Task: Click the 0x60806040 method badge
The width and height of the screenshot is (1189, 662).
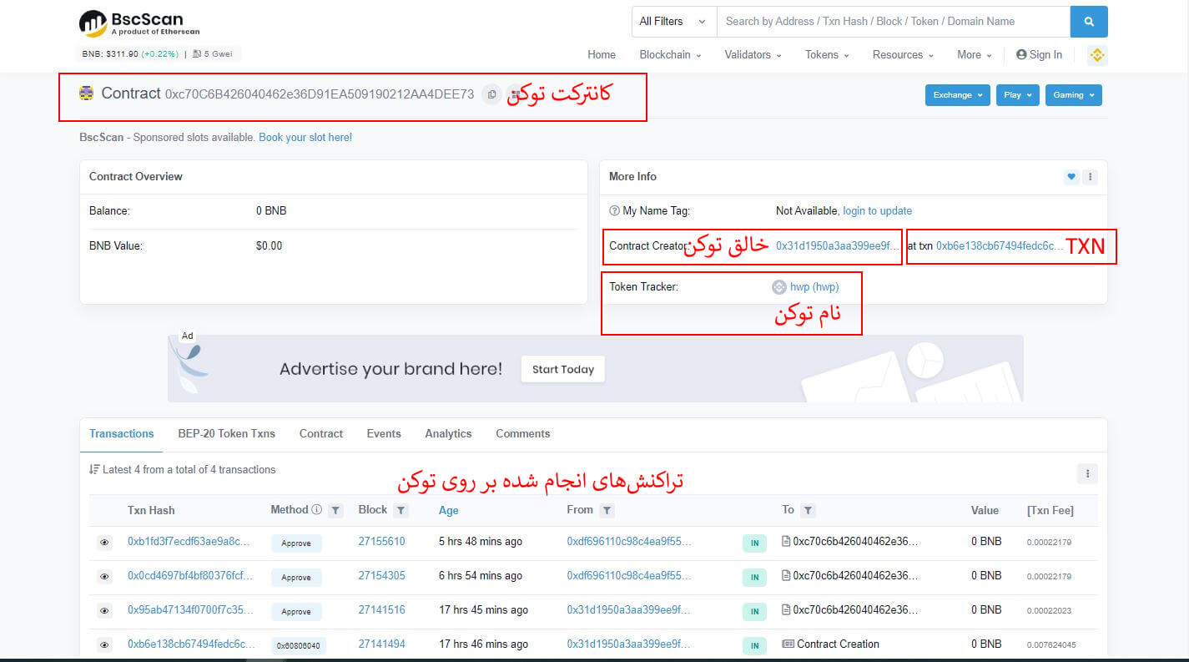Action: [x=299, y=645]
